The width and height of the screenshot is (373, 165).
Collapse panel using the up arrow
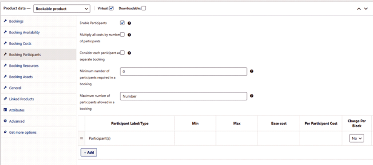[x=359, y=9]
